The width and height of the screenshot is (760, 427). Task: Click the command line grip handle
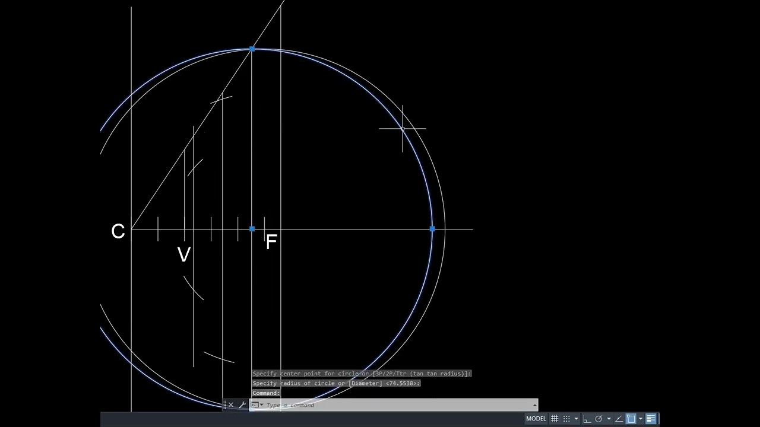(x=225, y=405)
